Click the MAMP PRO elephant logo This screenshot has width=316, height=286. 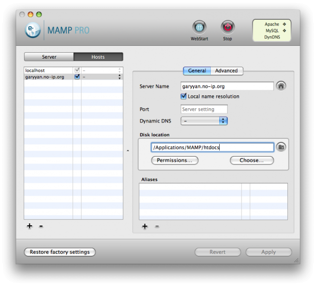33,30
